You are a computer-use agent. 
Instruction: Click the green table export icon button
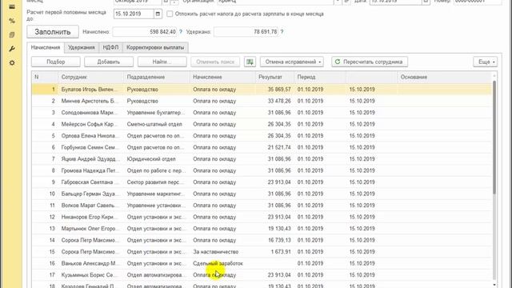coord(250,62)
